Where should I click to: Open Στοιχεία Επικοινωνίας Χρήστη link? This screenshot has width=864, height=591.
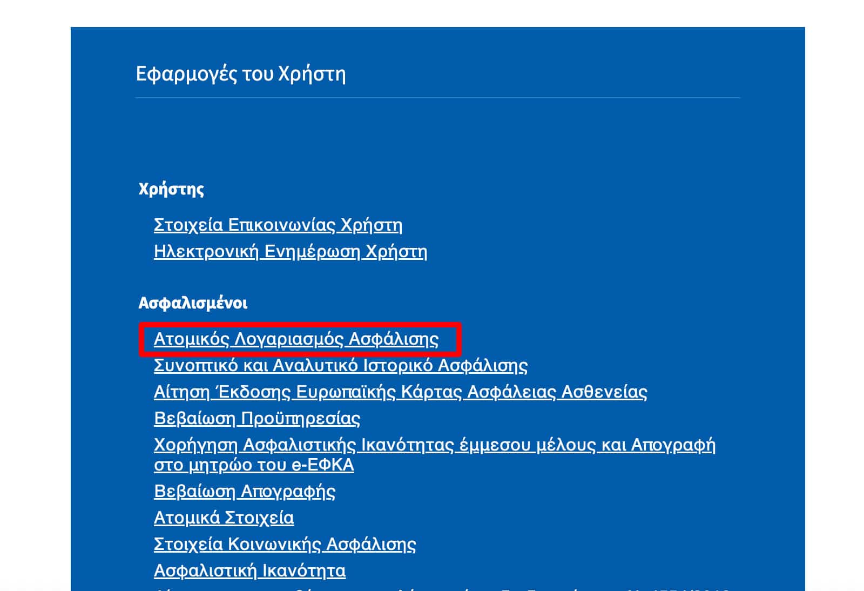(278, 225)
